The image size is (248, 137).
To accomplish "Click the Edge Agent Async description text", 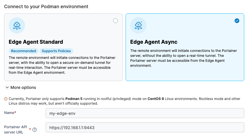I will tap(183, 58).
